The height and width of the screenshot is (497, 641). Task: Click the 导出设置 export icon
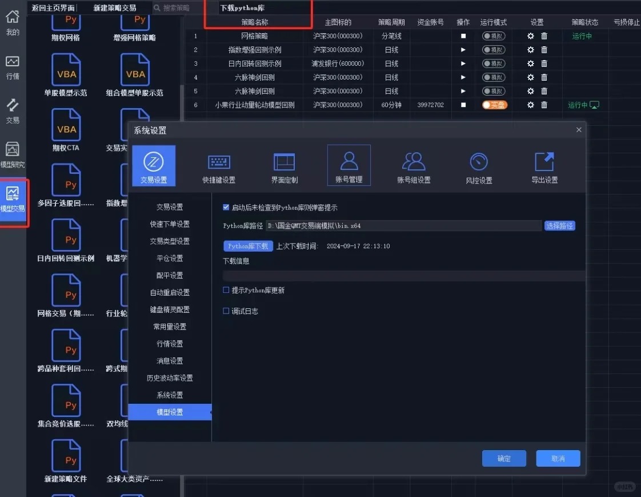(544, 165)
